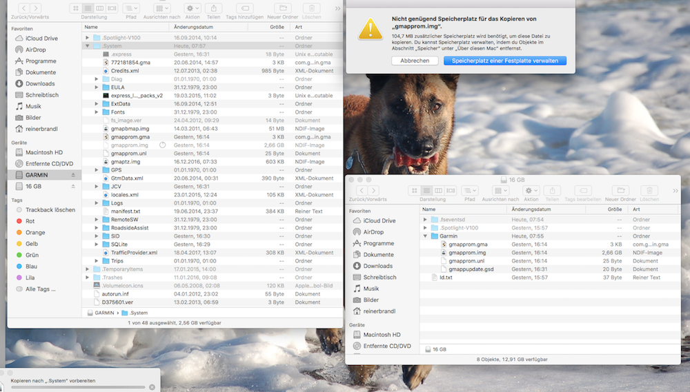690x392 pixels.
Task: Switch 16 GB window to icon view
Action: [414, 190]
